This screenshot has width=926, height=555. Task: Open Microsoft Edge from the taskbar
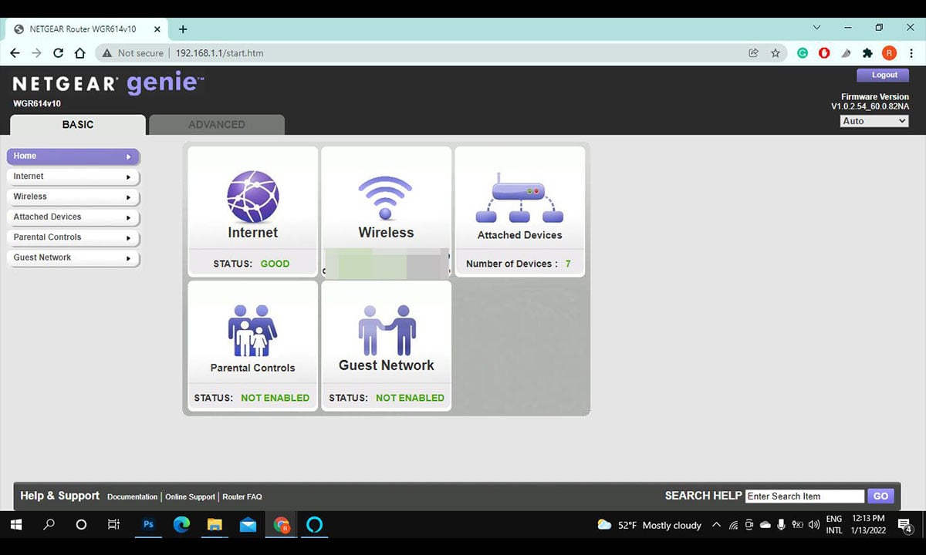point(182,525)
